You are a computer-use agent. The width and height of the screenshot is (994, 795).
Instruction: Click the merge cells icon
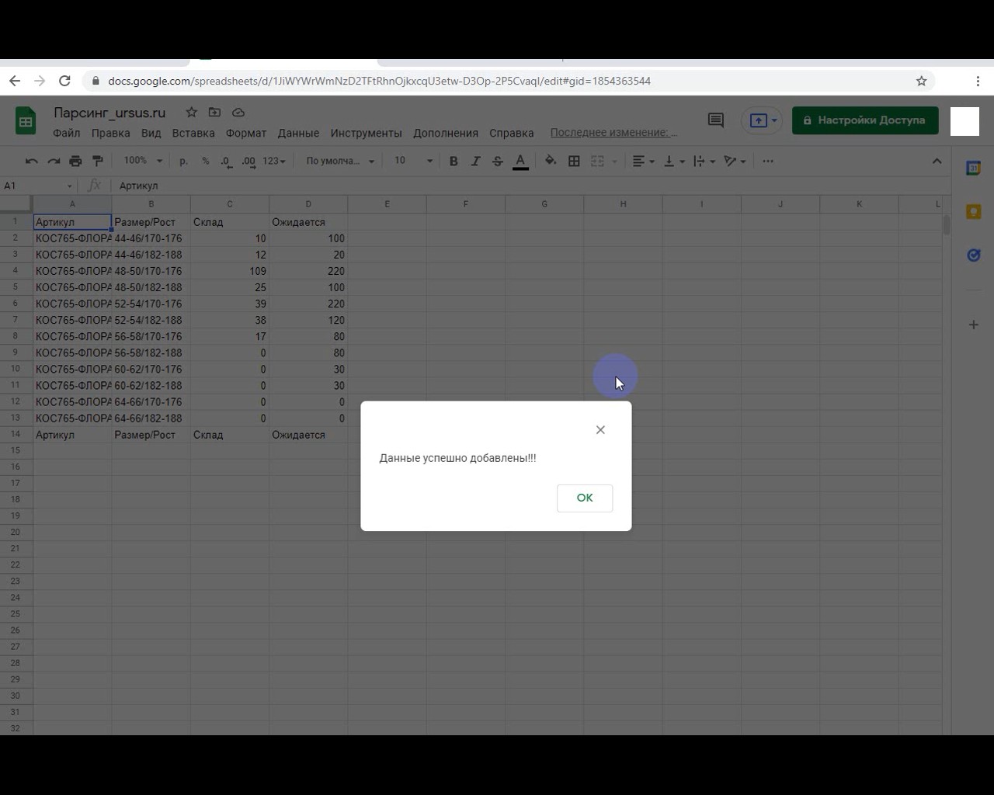[x=597, y=161]
